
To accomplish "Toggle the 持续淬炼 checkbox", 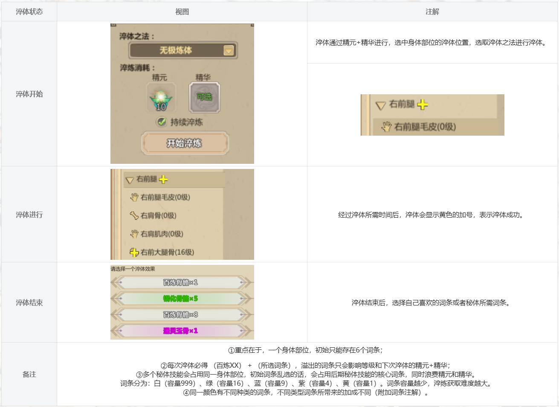I will tap(162, 122).
